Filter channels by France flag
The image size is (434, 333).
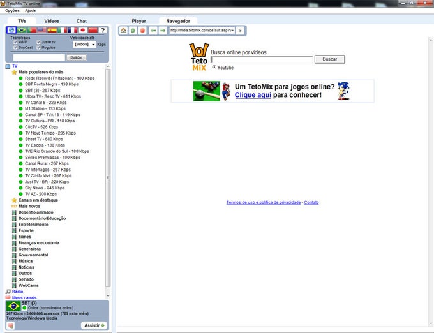(72, 30)
